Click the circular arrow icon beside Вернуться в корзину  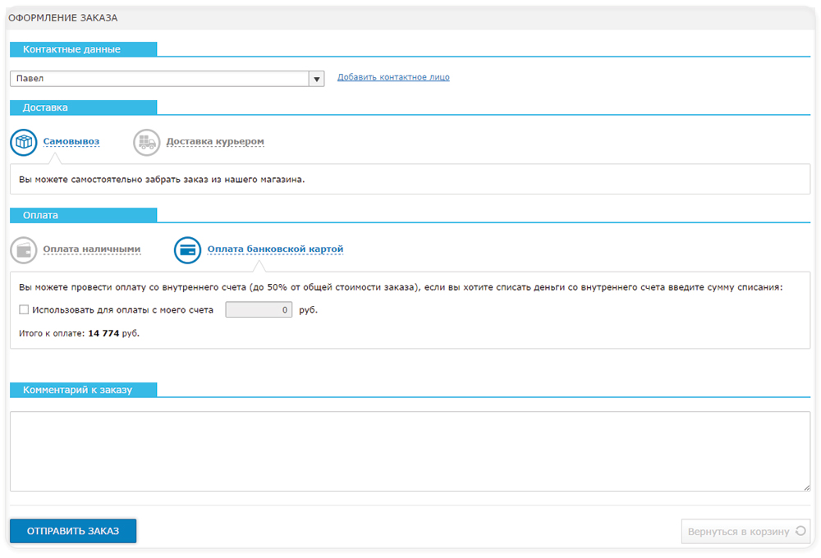[800, 532]
